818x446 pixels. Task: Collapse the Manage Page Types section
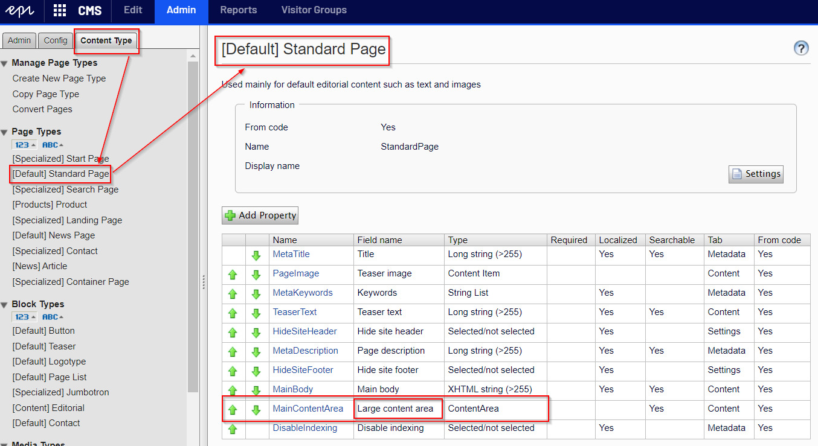[5, 63]
